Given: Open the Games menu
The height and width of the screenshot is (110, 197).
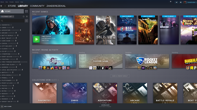Looking at the screenshot, I should coord(17,2).
